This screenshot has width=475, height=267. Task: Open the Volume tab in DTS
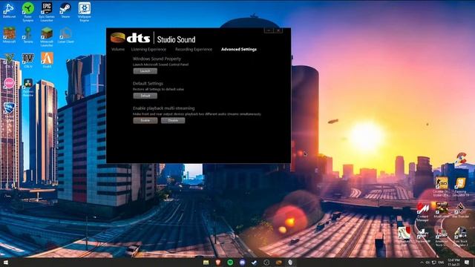[x=118, y=49]
